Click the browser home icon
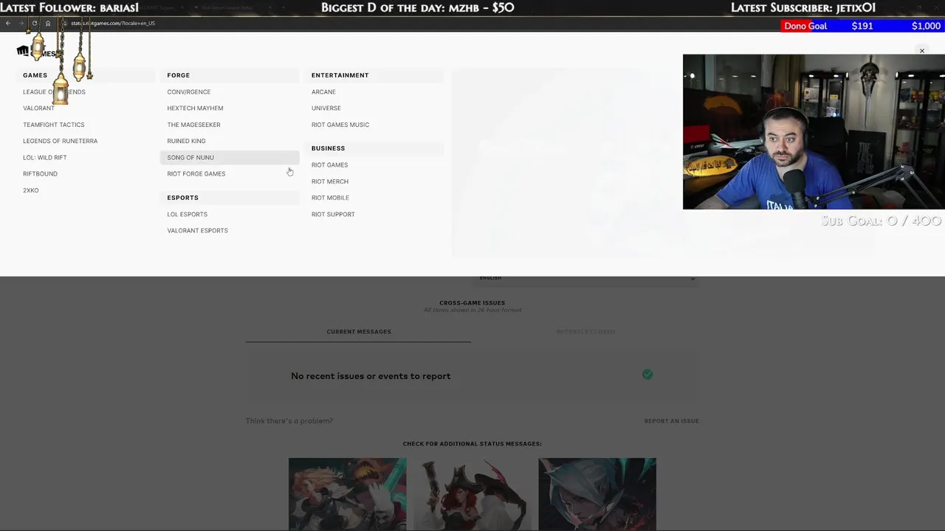Image resolution: width=945 pixels, height=531 pixels. pyautogui.click(x=48, y=23)
